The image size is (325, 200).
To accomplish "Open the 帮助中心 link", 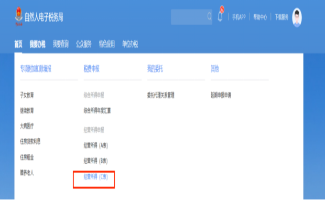I will coord(260,17).
